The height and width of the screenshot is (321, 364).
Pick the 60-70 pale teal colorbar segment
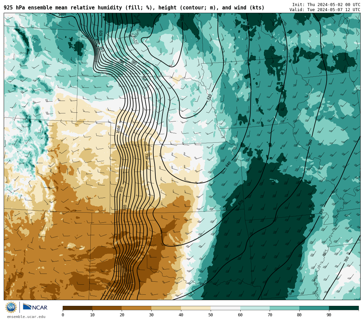coord(255,308)
